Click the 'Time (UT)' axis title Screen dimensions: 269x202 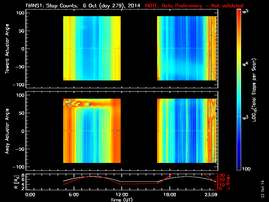123,199
